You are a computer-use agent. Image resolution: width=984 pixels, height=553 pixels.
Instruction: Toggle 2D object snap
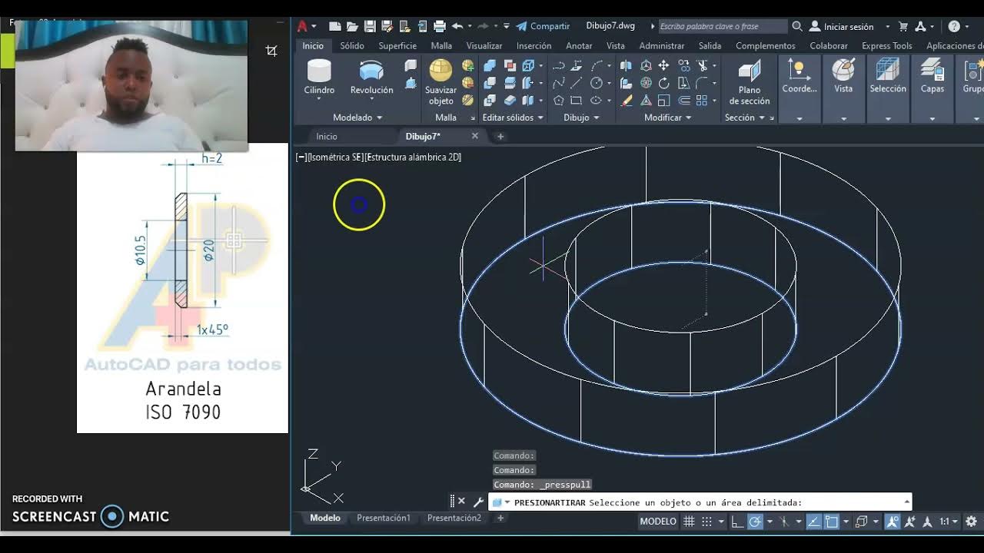click(x=831, y=522)
